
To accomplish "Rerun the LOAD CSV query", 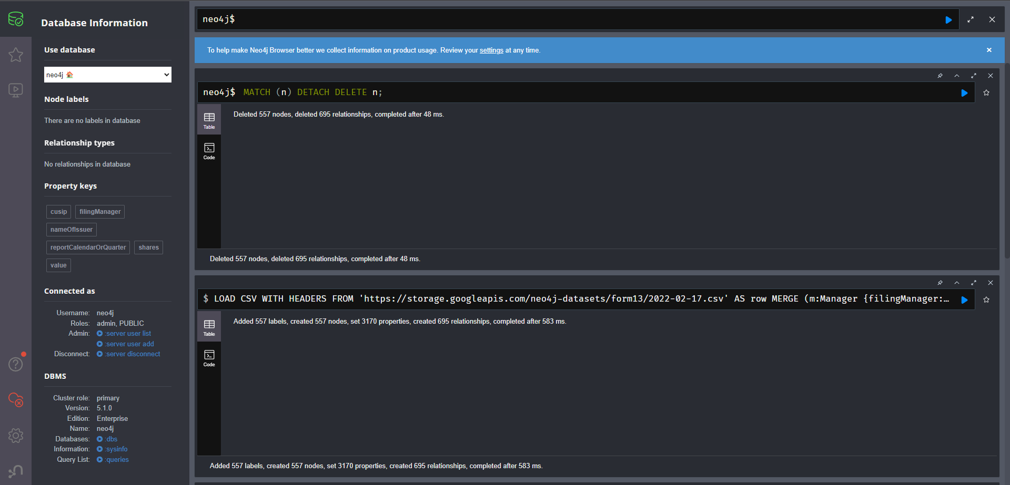I will 964,300.
